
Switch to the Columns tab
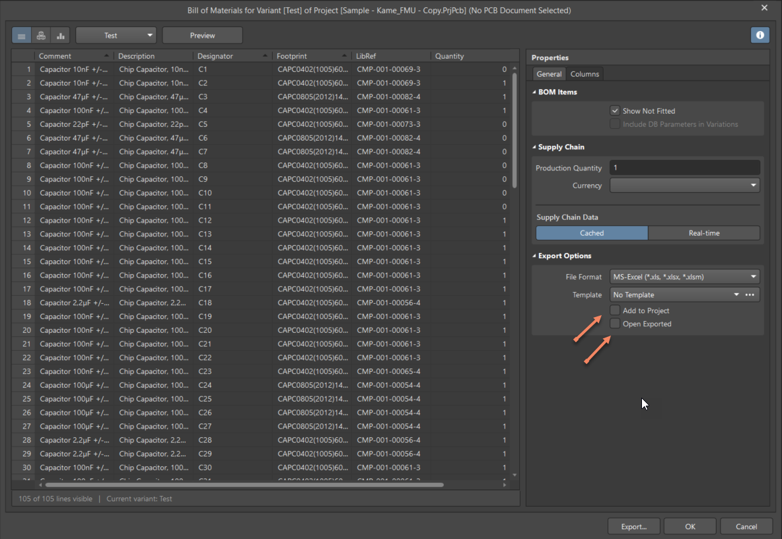coord(585,74)
